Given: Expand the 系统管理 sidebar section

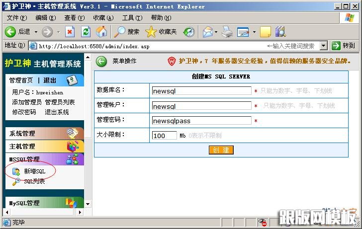Looking at the screenshot, I should [44, 133].
